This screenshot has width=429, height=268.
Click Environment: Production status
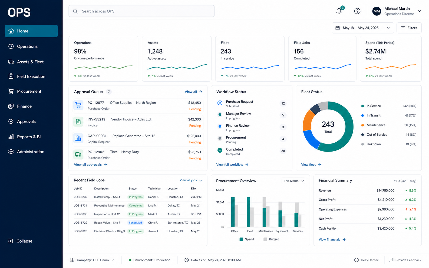(150, 260)
